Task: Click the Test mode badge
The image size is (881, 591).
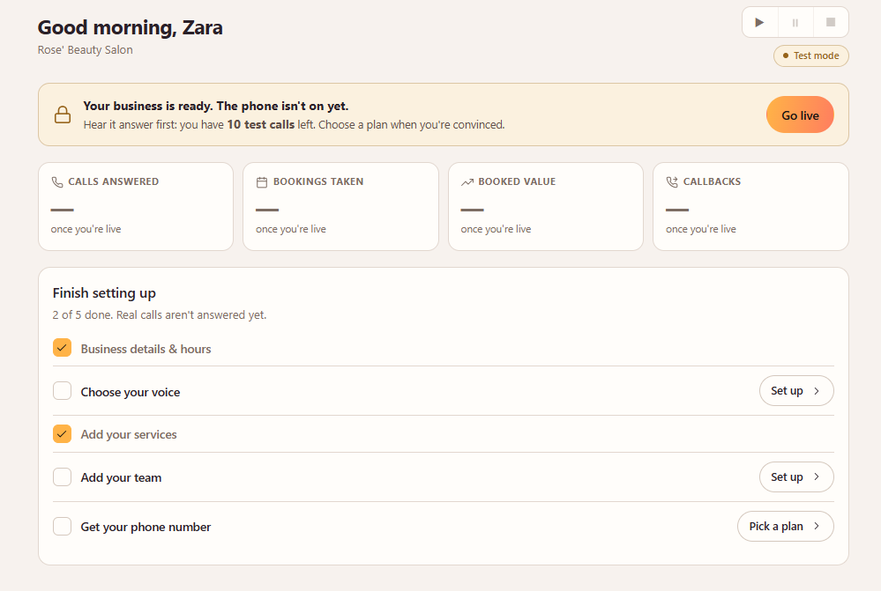Action: click(x=810, y=55)
